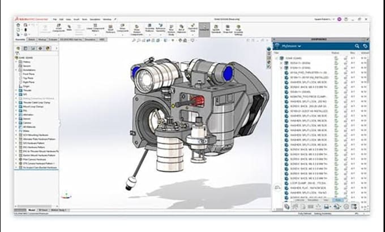This screenshot has height=232, width=385.
Task: Select the Model bottom tab
Action: (32, 210)
